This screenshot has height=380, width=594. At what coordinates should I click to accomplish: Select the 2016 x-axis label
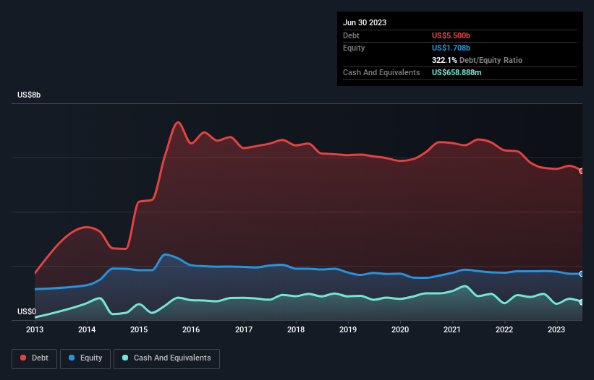coord(191,329)
